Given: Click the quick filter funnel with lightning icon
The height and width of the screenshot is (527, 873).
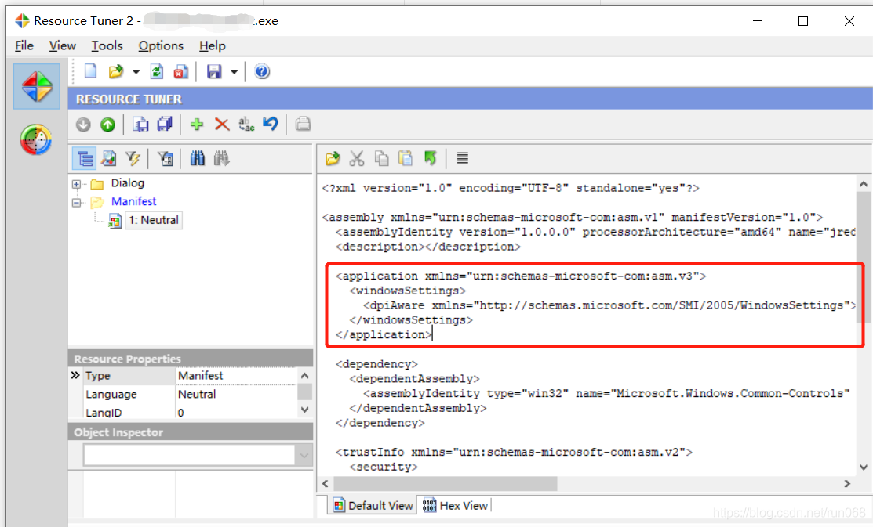Looking at the screenshot, I should pos(133,159).
